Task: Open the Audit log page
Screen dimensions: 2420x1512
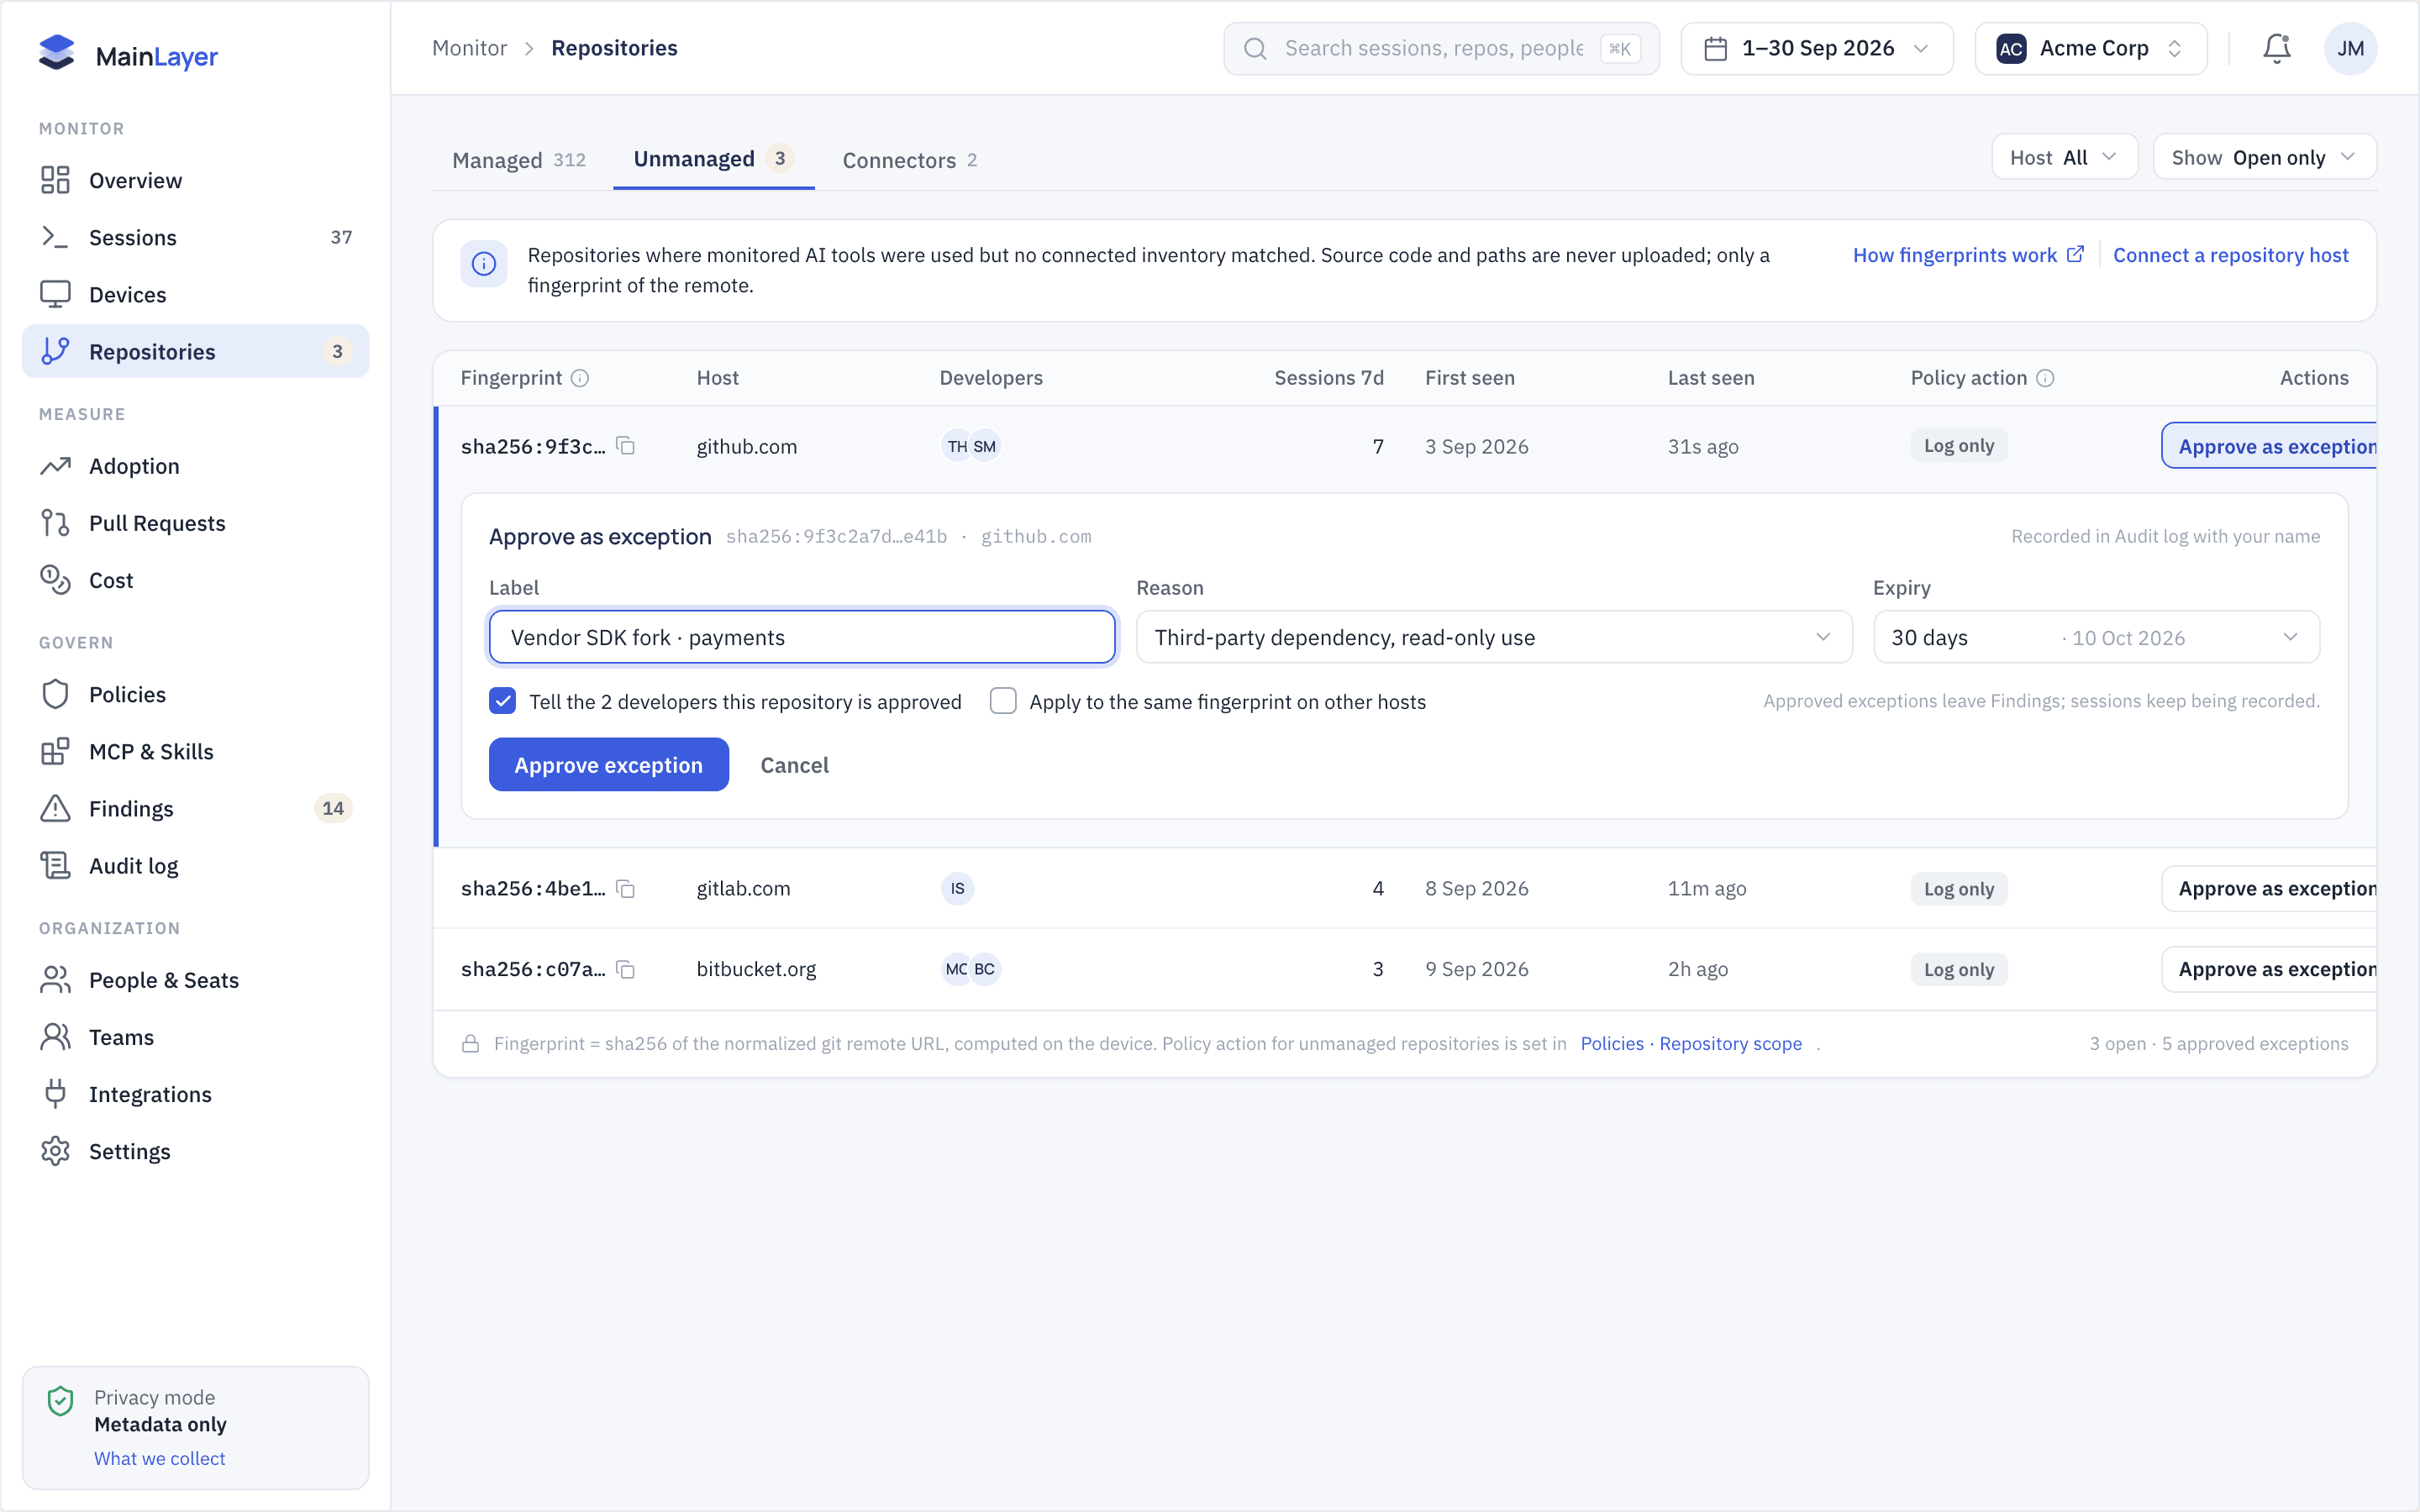Action: [195, 865]
